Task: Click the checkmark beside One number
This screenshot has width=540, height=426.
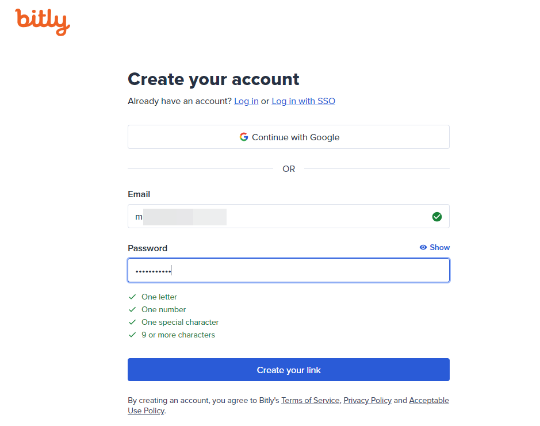Action: tap(133, 310)
